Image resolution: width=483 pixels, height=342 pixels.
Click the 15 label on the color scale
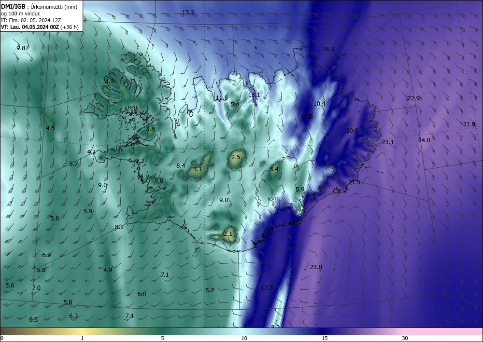[325, 338]
